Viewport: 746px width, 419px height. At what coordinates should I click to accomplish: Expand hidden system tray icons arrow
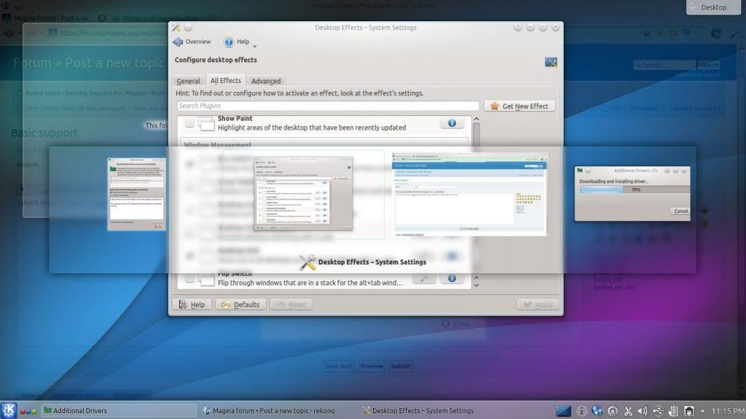coord(702,410)
